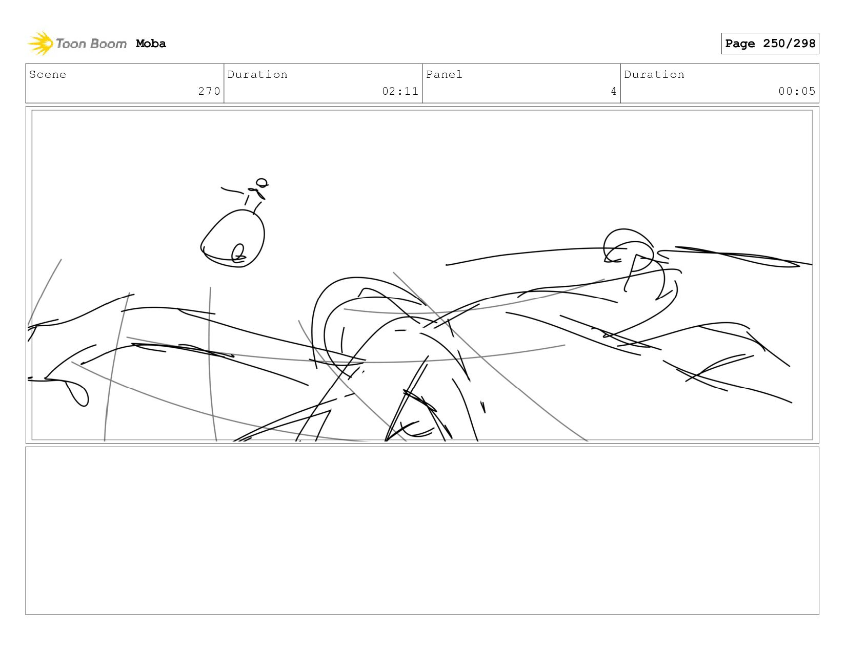Click the 'Panel' header label
The image size is (846, 653).
pyautogui.click(x=444, y=74)
